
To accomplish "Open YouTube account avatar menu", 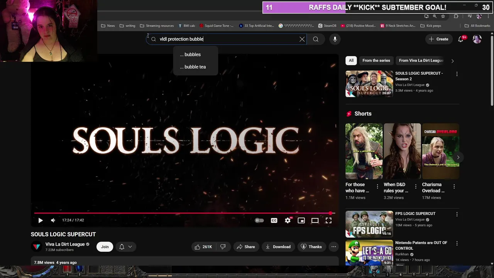I will [477, 39].
